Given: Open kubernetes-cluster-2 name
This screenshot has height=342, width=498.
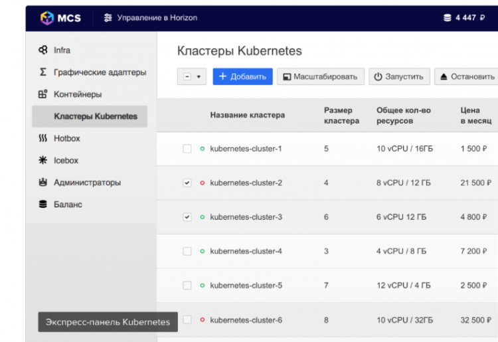Looking at the screenshot, I should click(246, 183).
